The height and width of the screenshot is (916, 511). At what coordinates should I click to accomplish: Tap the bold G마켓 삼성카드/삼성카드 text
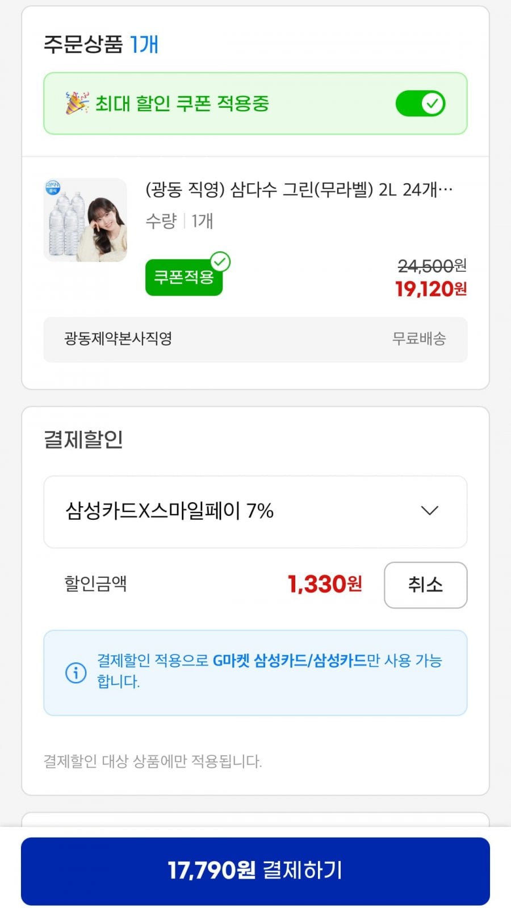pyautogui.click(x=290, y=661)
